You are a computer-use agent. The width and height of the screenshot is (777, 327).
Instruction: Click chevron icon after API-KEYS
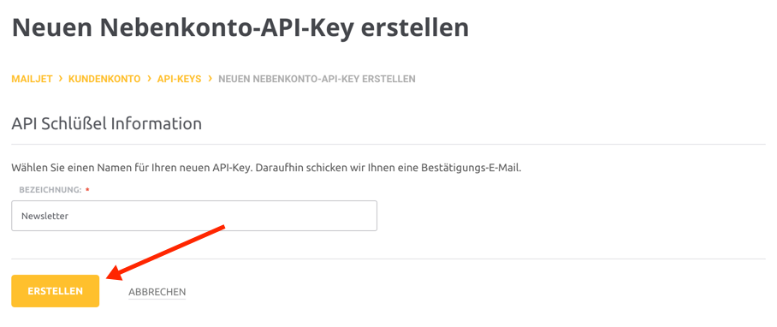pyautogui.click(x=211, y=79)
